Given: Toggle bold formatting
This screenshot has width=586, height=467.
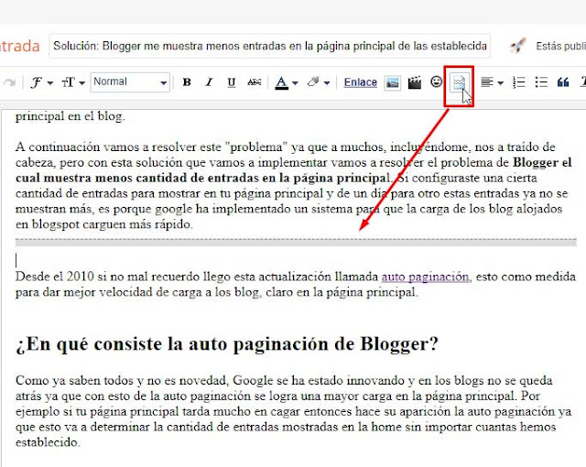Looking at the screenshot, I should [x=187, y=82].
